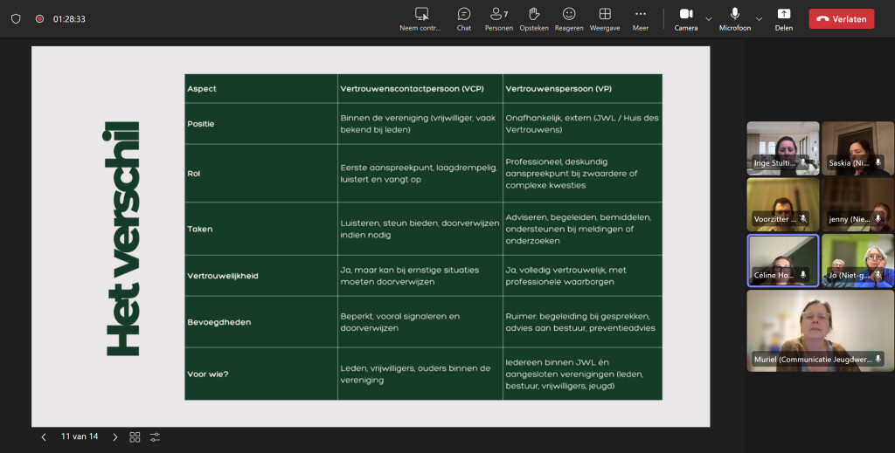Open the Meer options menu
The width and height of the screenshot is (895, 453).
click(641, 18)
